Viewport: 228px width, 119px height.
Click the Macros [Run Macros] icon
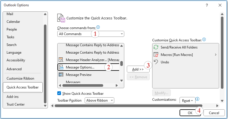point(156,55)
